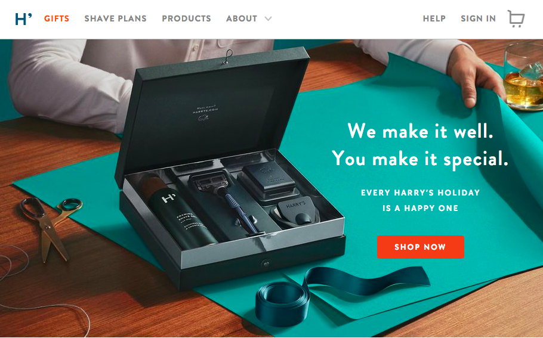The width and height of the screenshot is (543, 338).
Task: Expand the About dropdown chevron
Action: coord(268,18)
